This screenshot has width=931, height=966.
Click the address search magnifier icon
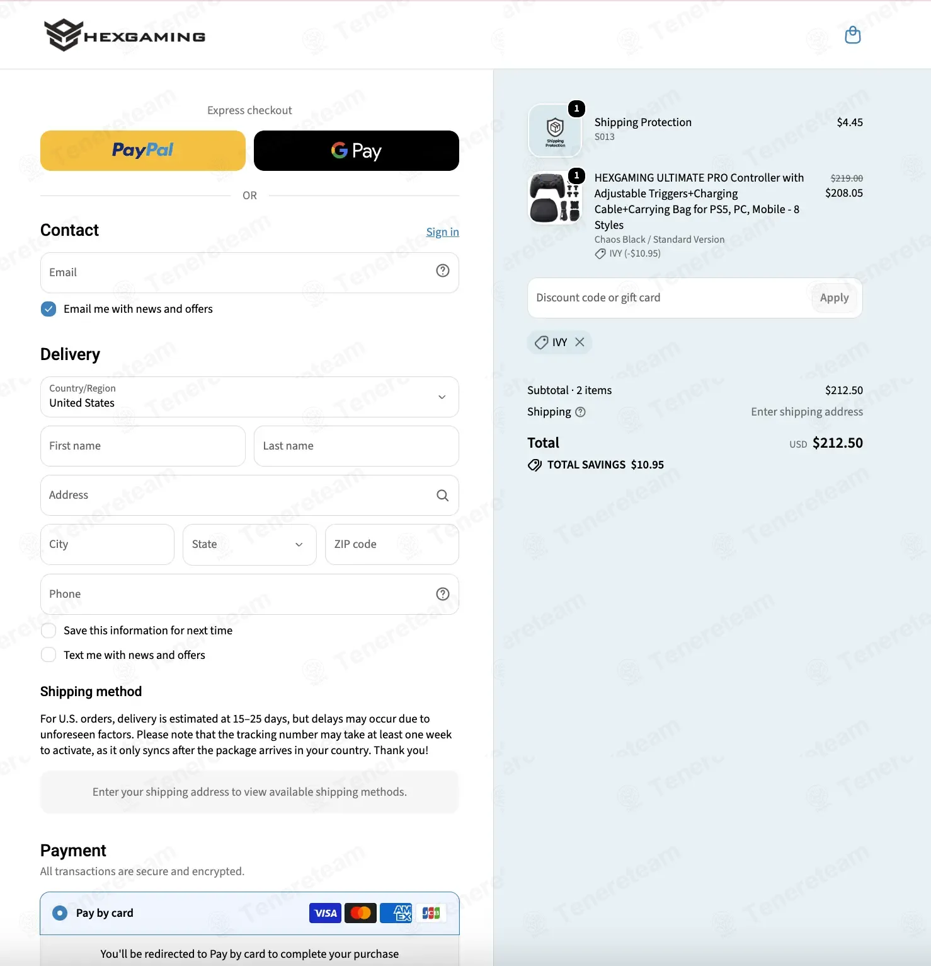[x=443, y=496]
